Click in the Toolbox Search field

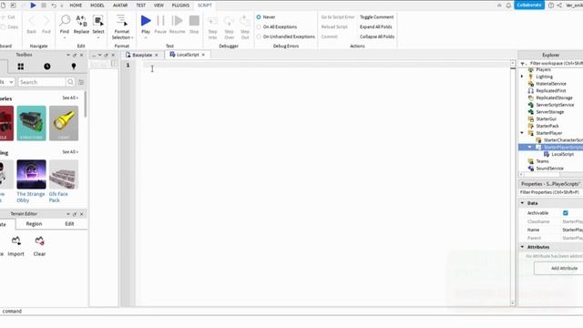pyautogui.click(x=42, y=82)
